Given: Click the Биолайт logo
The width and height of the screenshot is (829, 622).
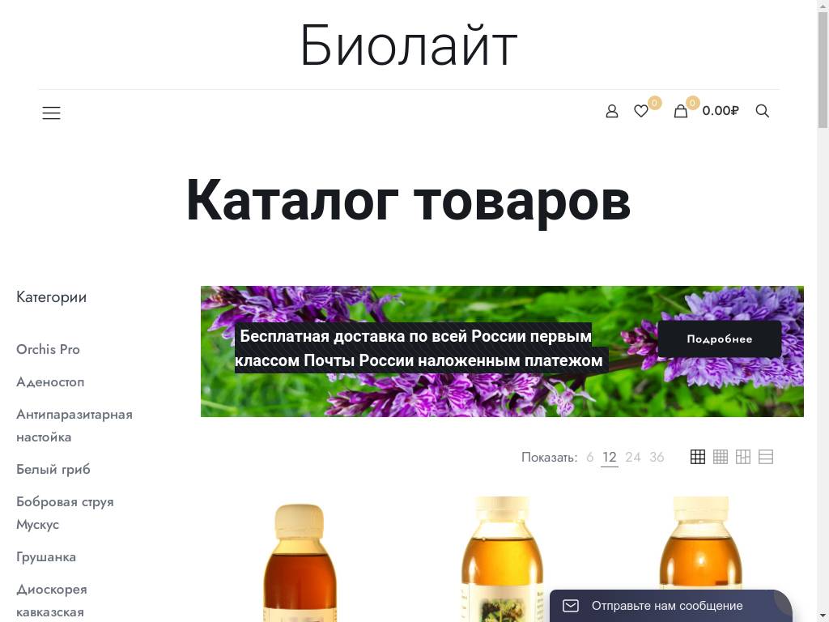Looking at the screenshot, I should click(408, 46).
